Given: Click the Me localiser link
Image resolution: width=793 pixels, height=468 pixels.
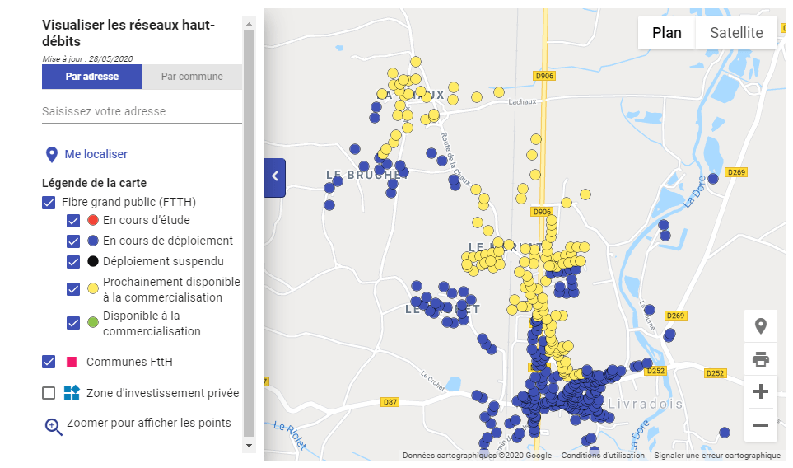Looking at the screenshot, I should (x=96, y=154).
